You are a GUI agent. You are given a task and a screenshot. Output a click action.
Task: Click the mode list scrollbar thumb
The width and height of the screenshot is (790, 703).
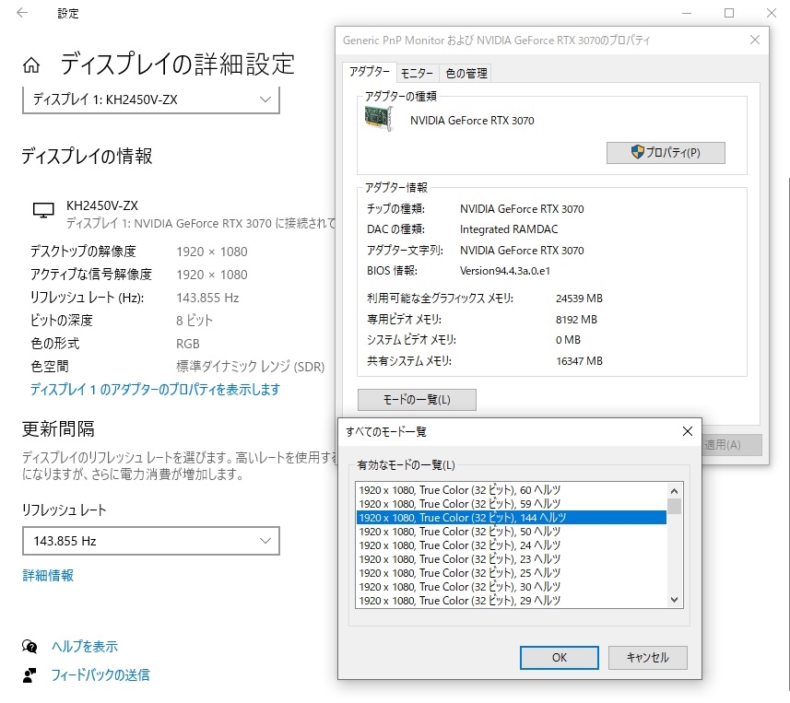click(x=674, y=506)
